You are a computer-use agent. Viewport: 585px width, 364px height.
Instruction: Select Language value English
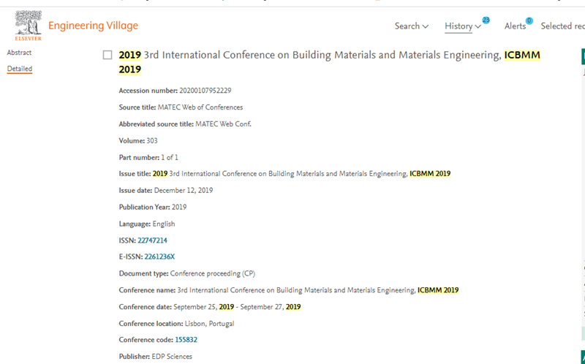163,224
